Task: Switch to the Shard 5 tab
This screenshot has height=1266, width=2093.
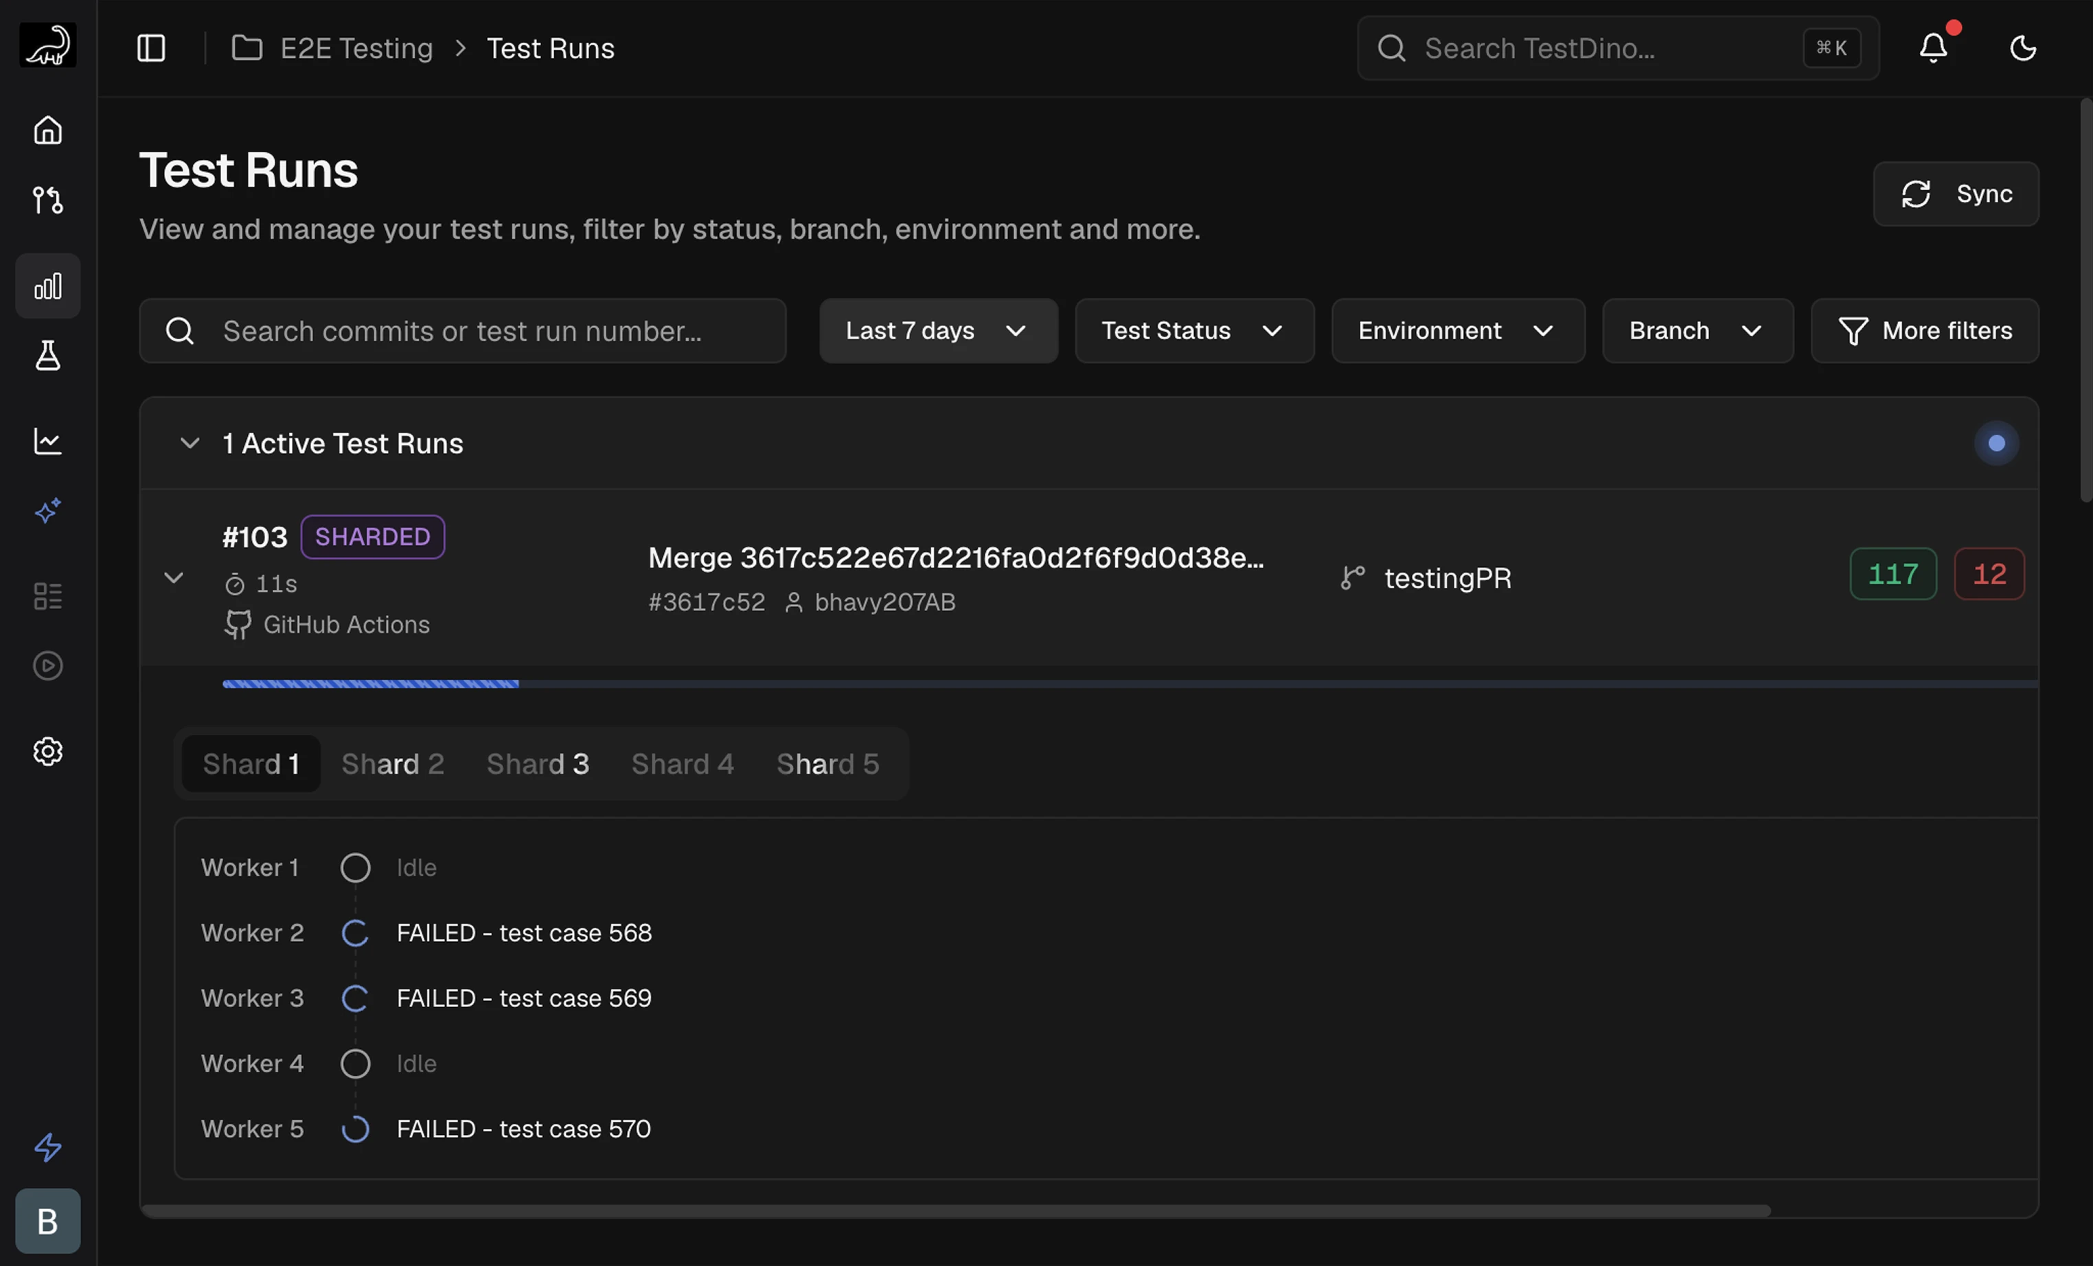Action: coord(828,764)
